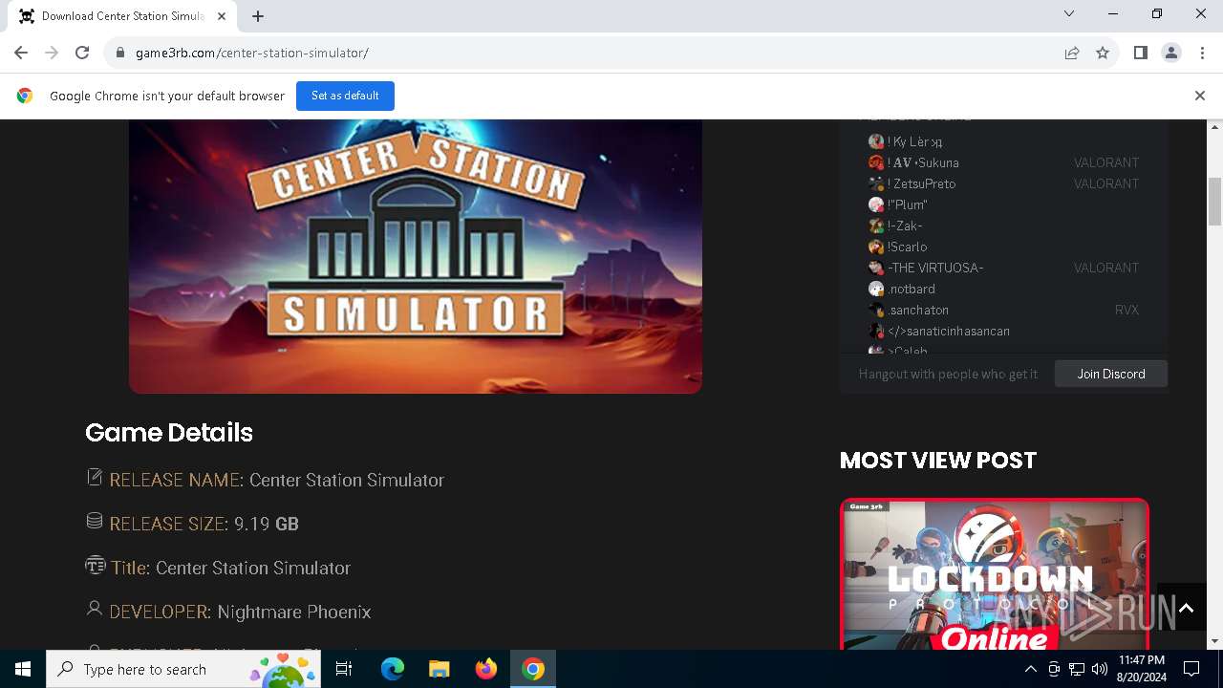The image size is (1223, 688).
Task: Open the Chrome side panel
Action: (1140, 53)
